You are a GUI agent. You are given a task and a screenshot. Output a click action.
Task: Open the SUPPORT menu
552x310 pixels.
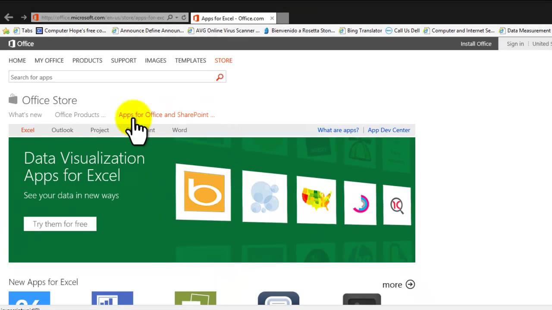click(x=123, y=60)
